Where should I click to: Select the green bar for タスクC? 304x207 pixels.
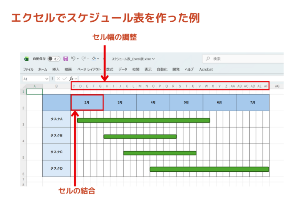pyautogui.click(x=160, y=153)
